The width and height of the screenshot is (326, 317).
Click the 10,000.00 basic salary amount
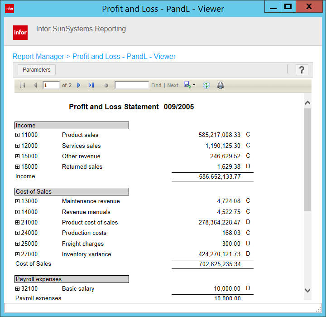227,289
